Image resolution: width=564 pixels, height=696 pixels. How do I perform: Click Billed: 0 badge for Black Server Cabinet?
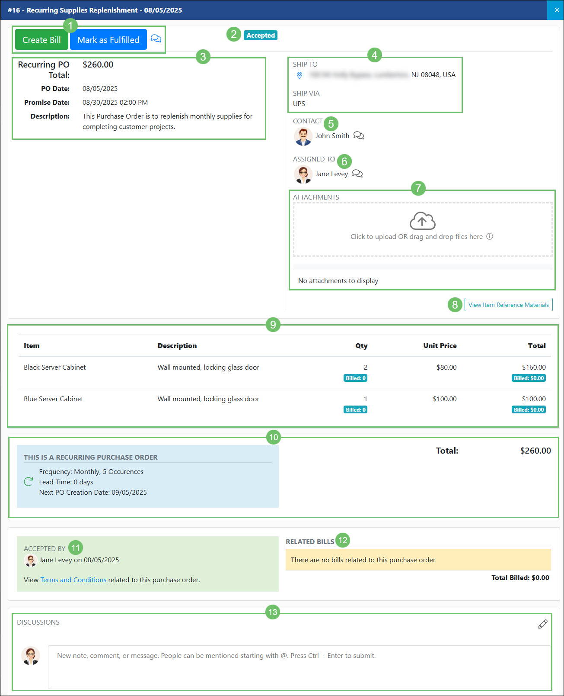(356, 378)
